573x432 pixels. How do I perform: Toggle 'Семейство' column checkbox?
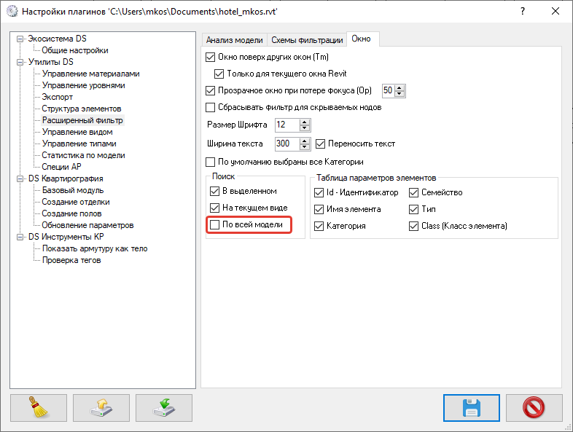[413, 192]
